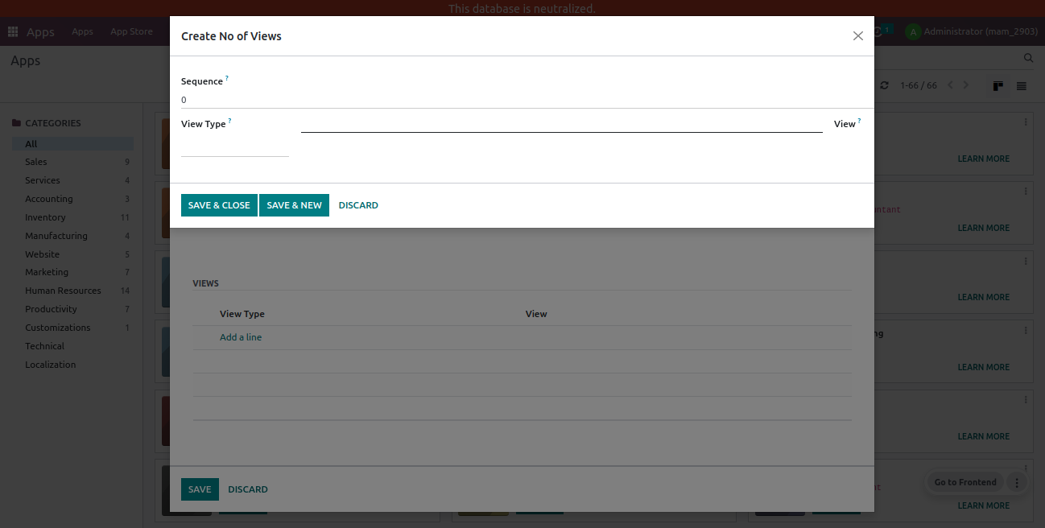Image resolution: width=1045 pixels, height=528 pixels.
Task: Open the apps grid home menu icon
Action: click(x=13, y=31)
